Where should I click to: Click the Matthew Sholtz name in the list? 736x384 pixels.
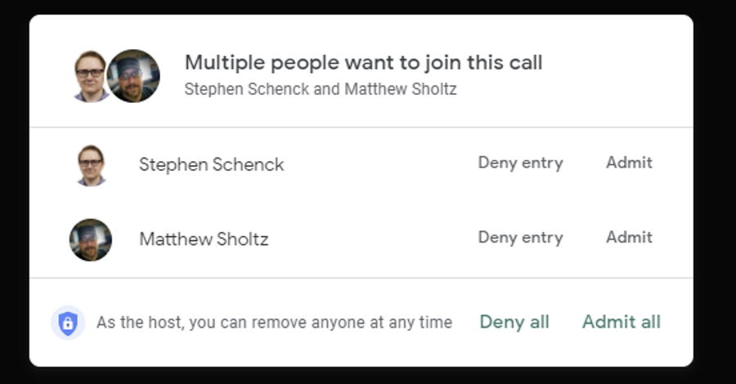pyautogui.click(x=204, y=239)
